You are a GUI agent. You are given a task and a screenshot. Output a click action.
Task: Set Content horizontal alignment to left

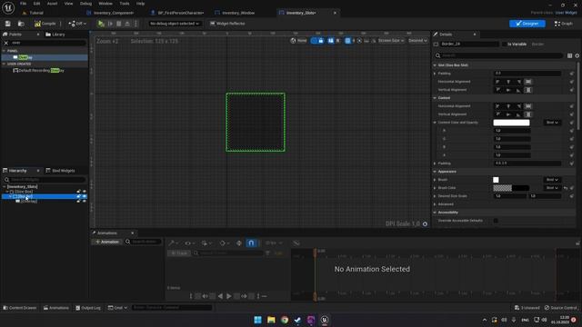point(497,106)
